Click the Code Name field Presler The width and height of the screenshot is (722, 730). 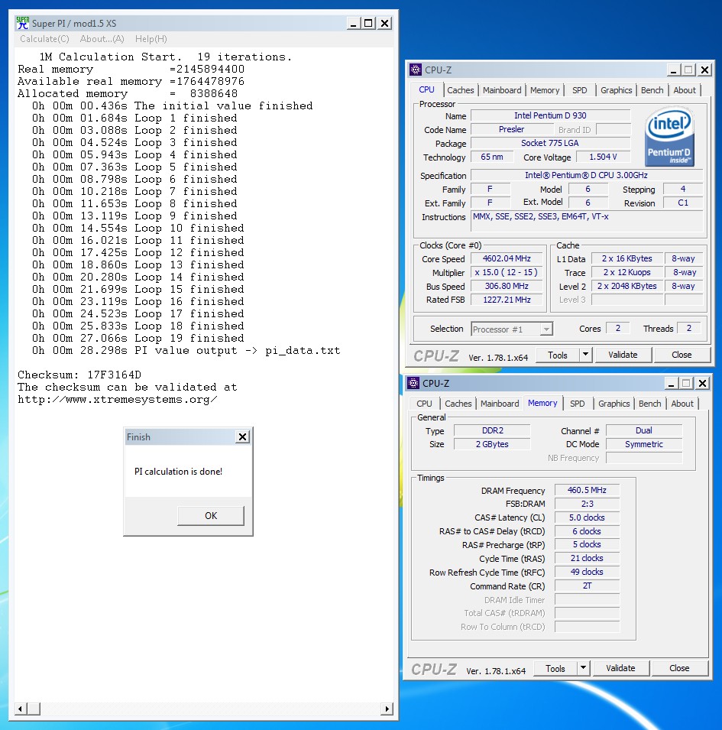point(511,129)
